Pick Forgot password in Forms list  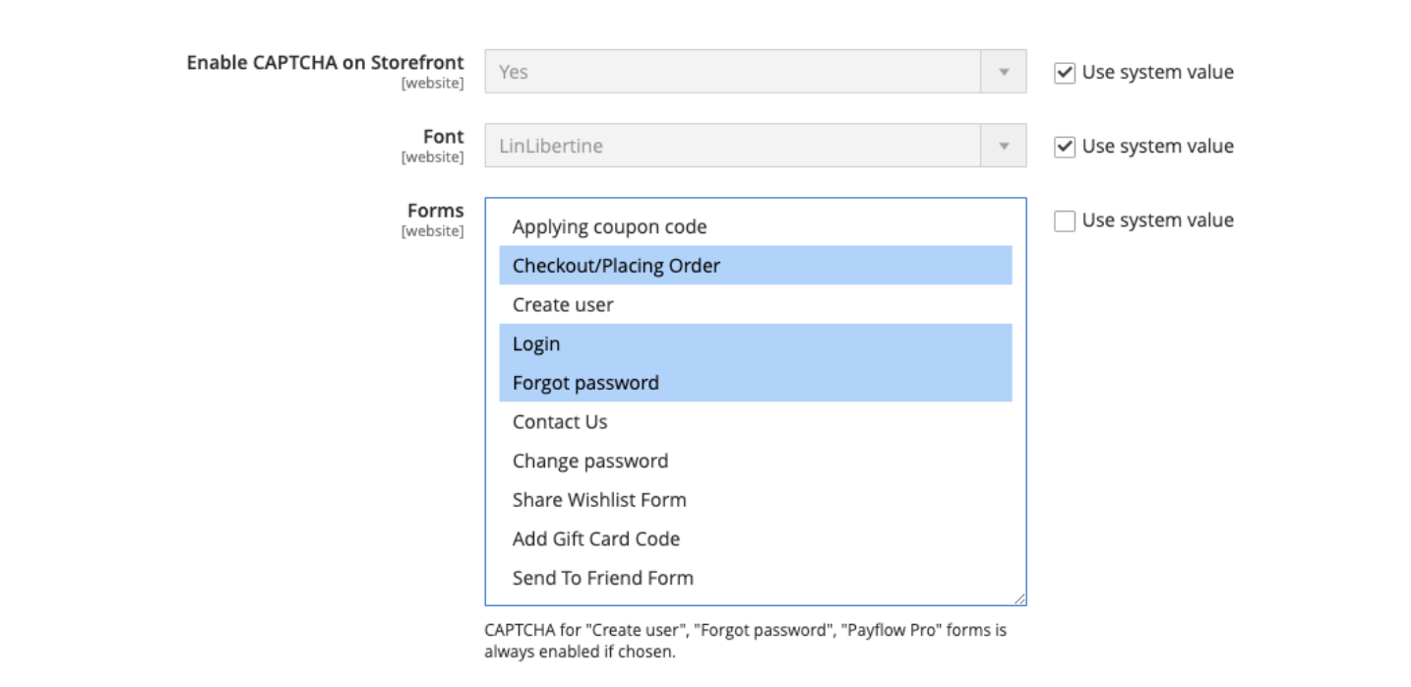pyautogui.click(x=585, y=383)
